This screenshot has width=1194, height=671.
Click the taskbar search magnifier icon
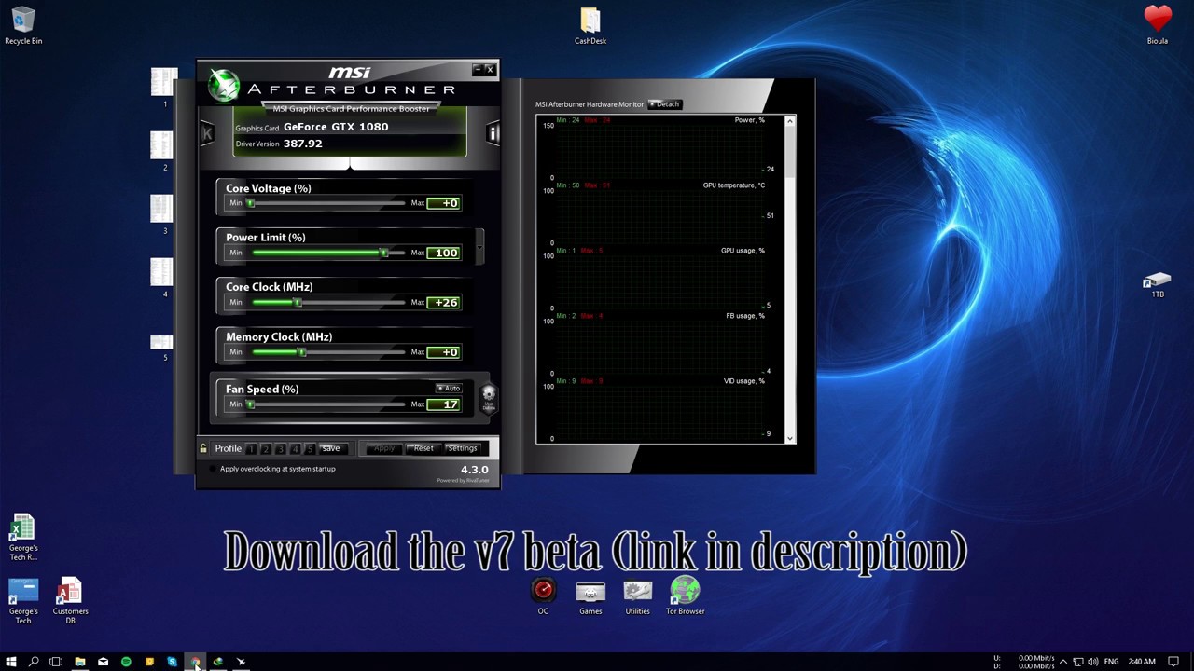coord(34,662)
